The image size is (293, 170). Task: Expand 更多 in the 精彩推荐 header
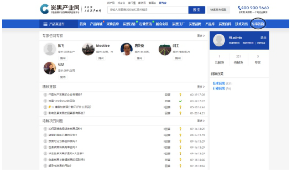201,87
